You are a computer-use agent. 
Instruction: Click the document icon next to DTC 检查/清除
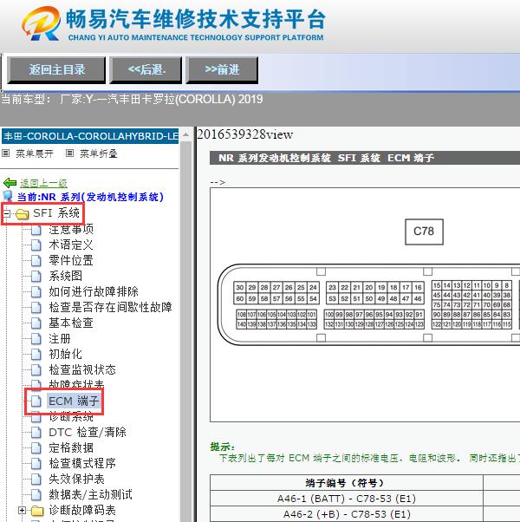(x=36, y=433)
